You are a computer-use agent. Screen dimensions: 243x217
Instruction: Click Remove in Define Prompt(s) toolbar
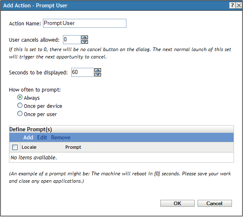(61, 137)
